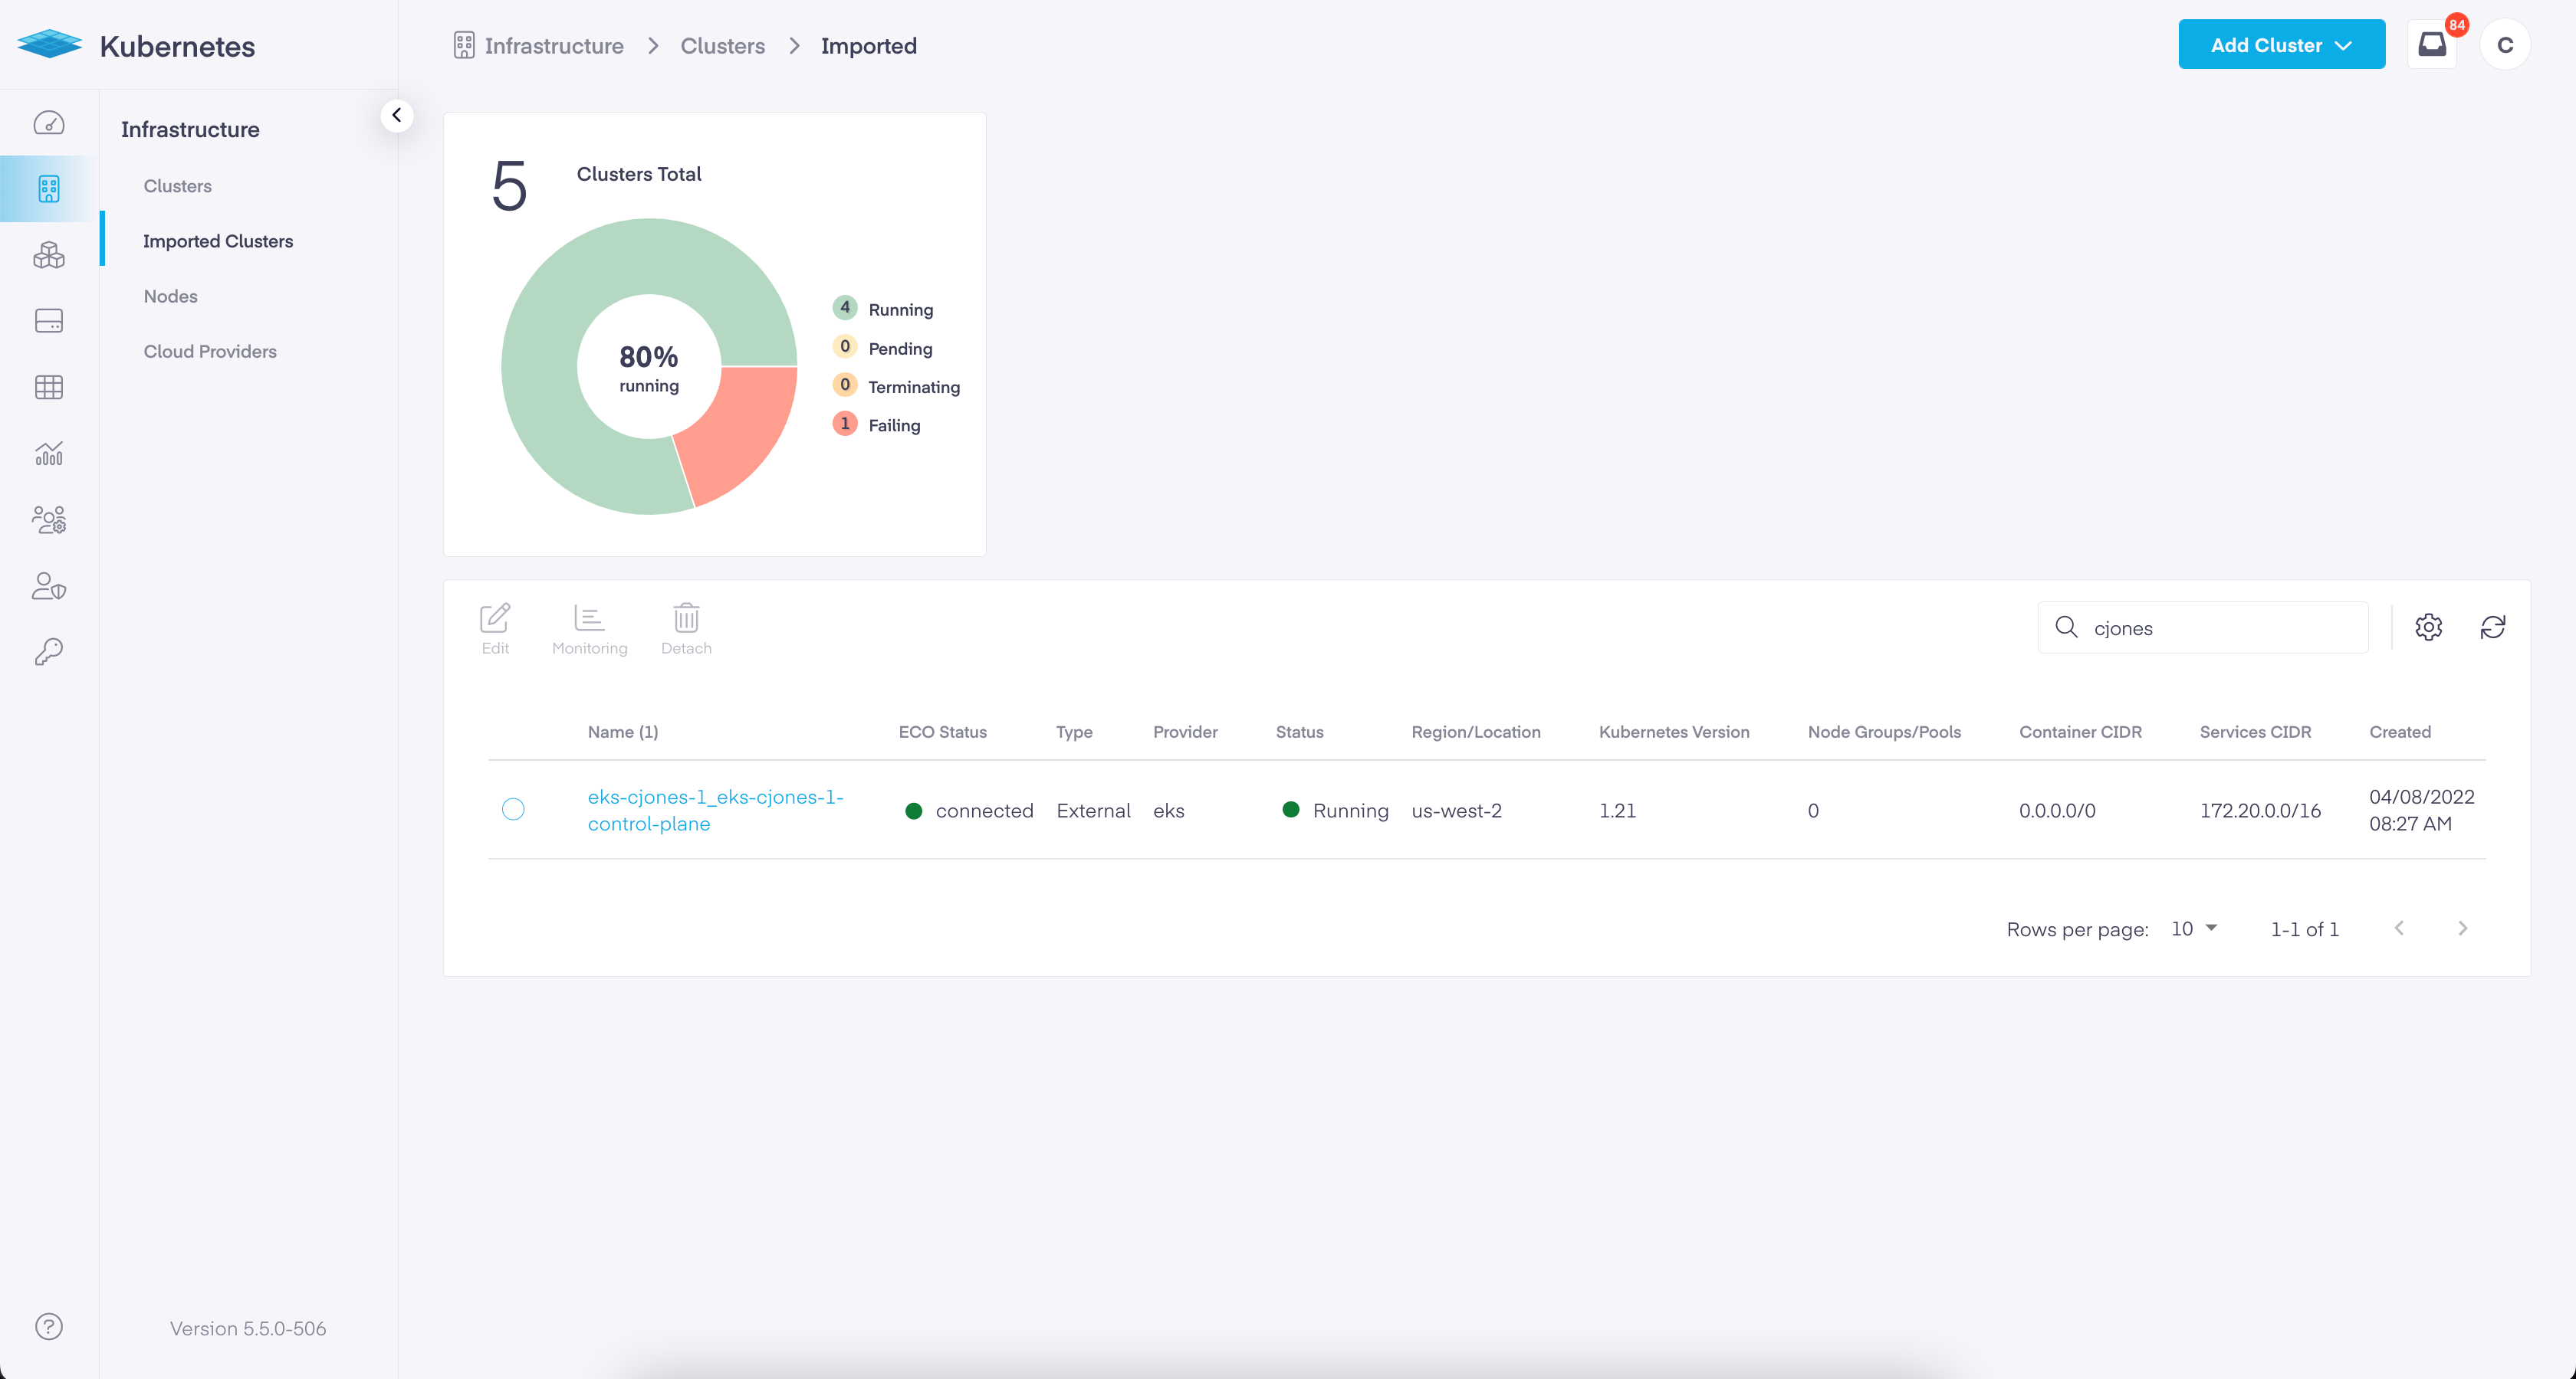The width and height of the screenshot is (2576, 1379).
Task: Click the Version 5.5.0-506 text
Action: tap(248, 1328)
